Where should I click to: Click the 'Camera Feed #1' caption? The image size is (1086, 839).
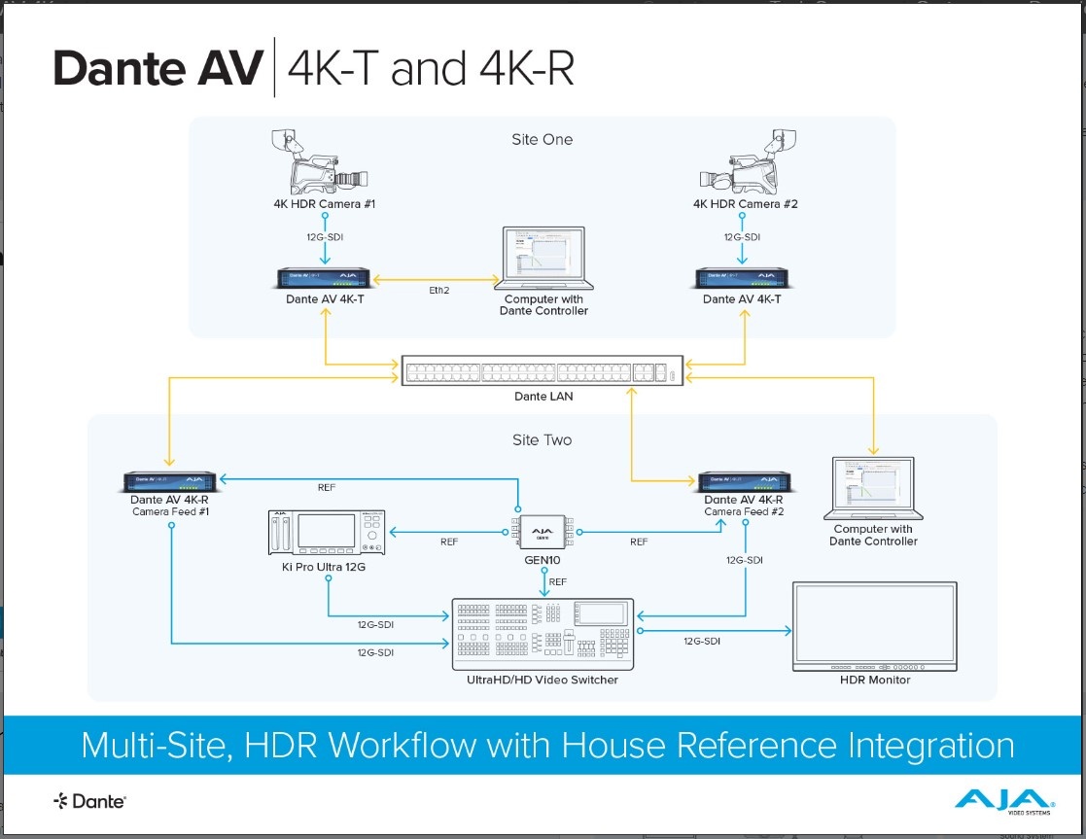click(170, 511)
